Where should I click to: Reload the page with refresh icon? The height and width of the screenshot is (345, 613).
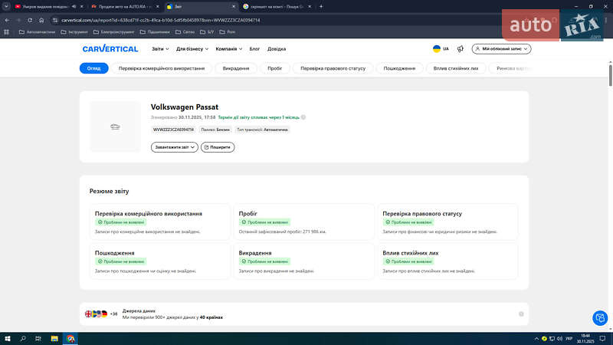point(30,20)
